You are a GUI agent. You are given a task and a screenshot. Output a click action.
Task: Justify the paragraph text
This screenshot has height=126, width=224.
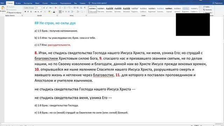[x=69, y=12]
